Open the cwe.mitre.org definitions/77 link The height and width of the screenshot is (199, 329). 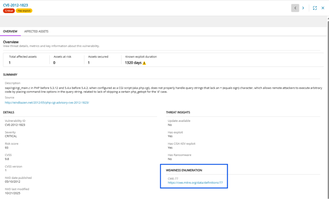[x=195, y=182]
